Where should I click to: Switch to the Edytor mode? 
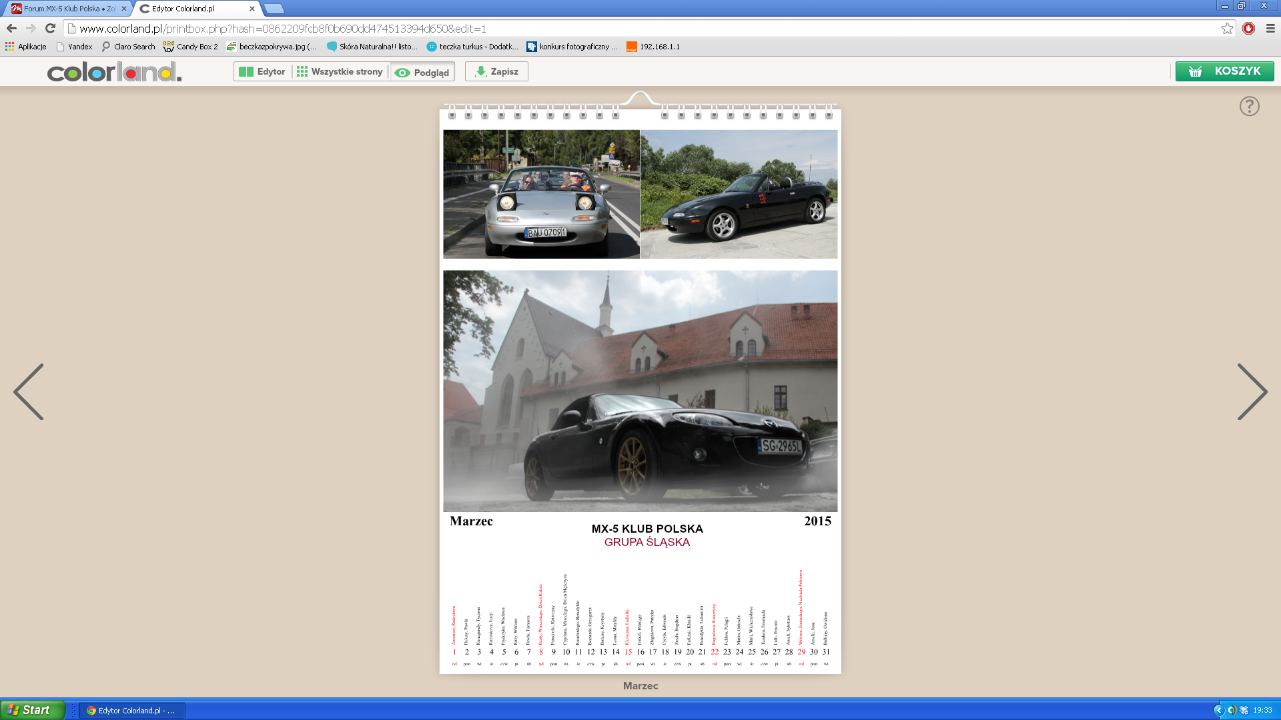click(x=262, y=71)
